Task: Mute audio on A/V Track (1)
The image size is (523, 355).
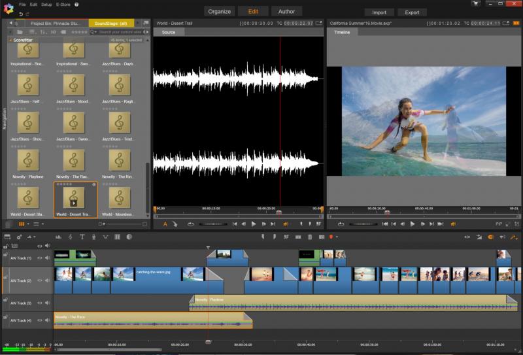Action: tap(47, 258)
